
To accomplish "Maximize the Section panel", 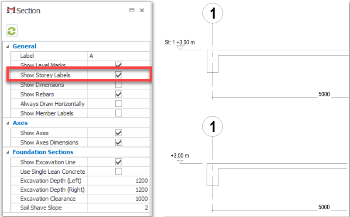I will (x=132, y=10).
